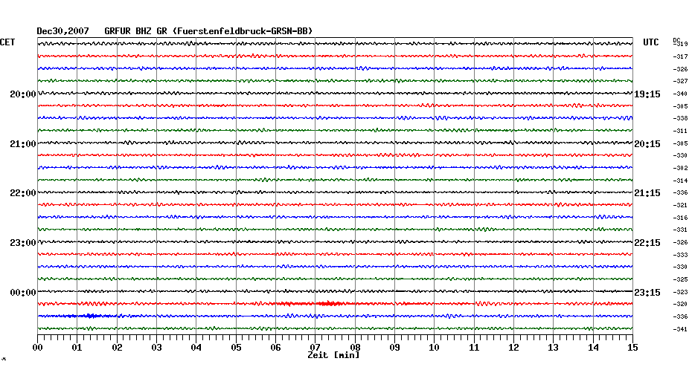Select the 22:00 CET time label
Screen dimensions: 692x367
click(x=23, y=193)
